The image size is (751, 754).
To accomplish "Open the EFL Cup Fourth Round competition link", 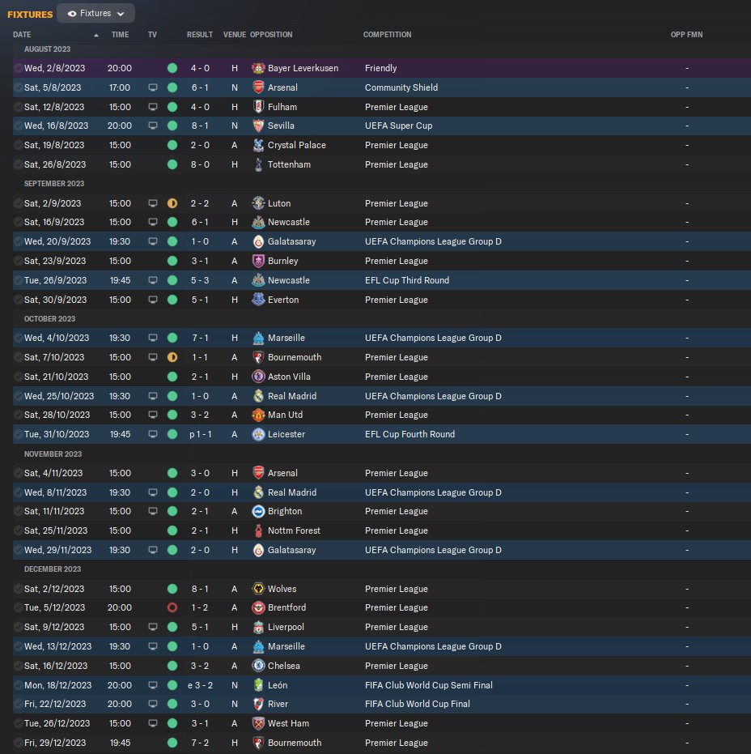I will [x=409, y=434].
